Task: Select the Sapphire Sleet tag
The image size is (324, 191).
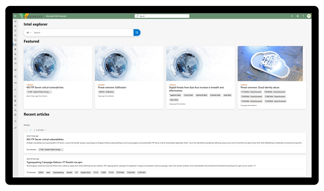Action: pos(175,95)
